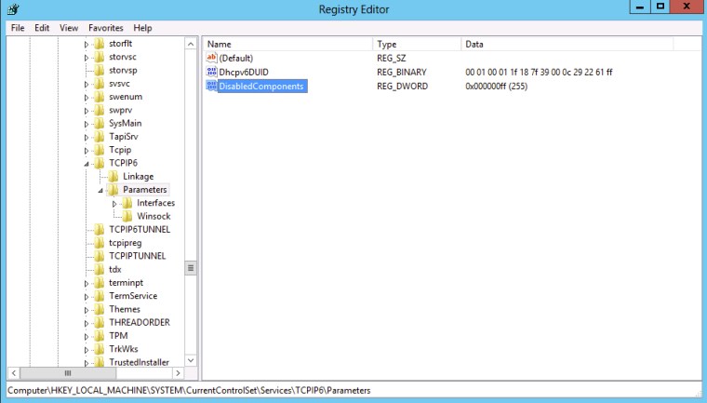Click the svsvc folder icon
707x403 pixels.
100,84
